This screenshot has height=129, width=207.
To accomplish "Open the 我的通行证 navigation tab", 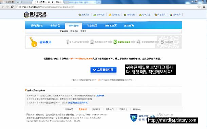I will [x=37, y=25].
